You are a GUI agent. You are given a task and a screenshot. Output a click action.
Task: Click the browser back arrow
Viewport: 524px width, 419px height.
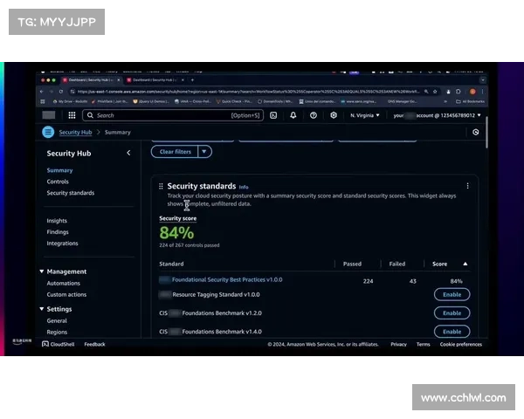(42, 92)
